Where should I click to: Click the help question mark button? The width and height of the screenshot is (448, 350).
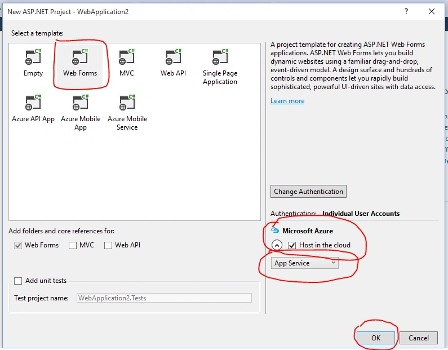(406, 11)
